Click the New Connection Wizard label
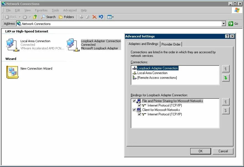 [x=36, y=69]
